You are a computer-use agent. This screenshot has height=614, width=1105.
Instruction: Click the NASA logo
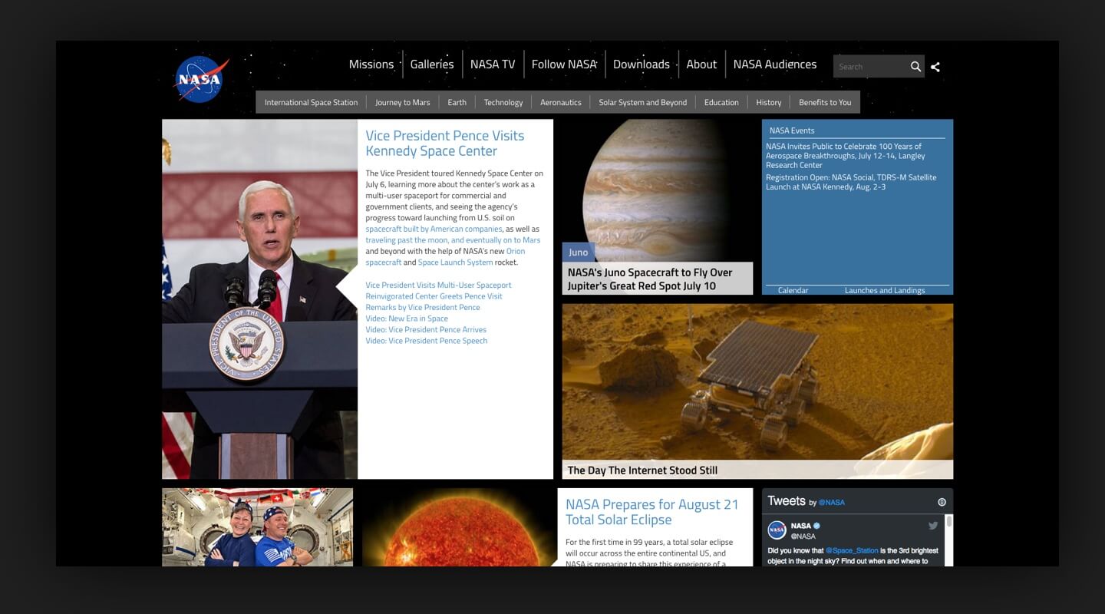click(202, 79)
